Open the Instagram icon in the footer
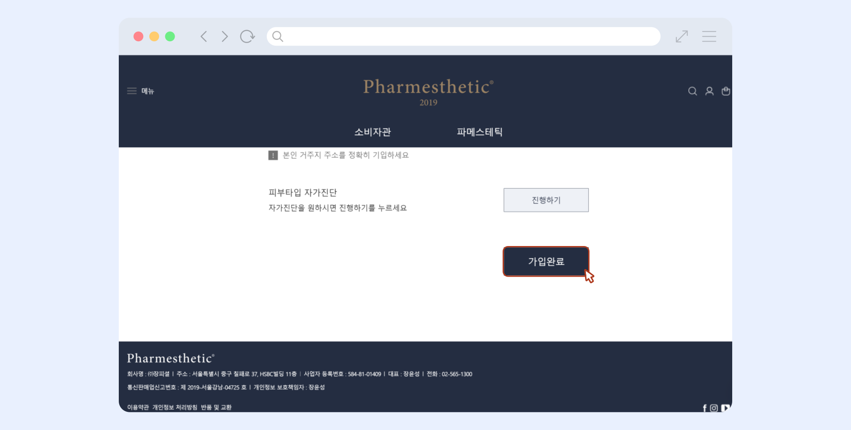 714,408
